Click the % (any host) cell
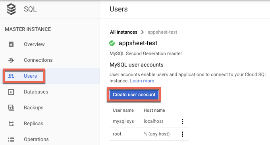Screen dimensions: 270x145 coord(157,134)
